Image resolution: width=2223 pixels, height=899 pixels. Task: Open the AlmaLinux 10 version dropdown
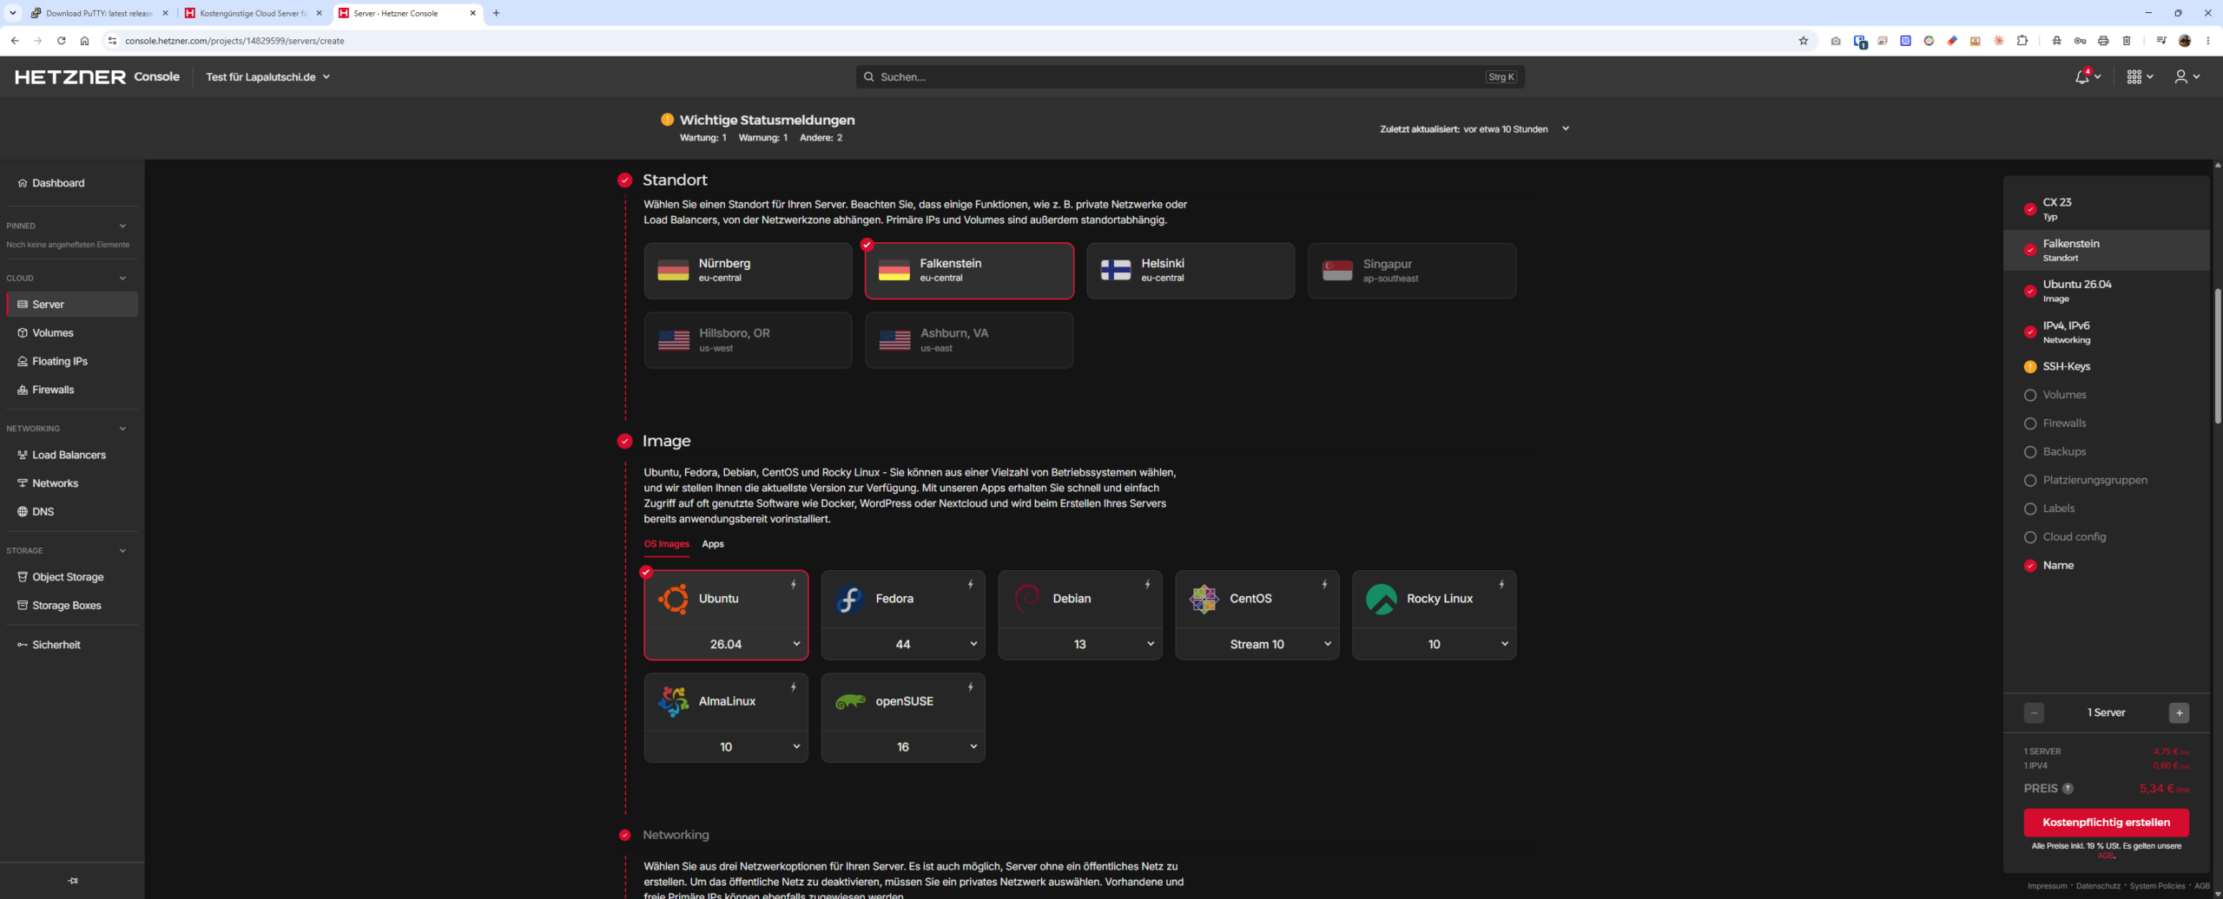[x=726, y=746]
